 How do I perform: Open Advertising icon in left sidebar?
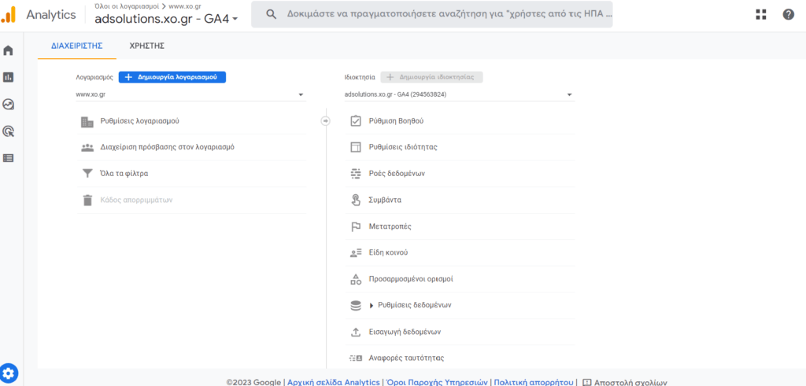point(8,131)
